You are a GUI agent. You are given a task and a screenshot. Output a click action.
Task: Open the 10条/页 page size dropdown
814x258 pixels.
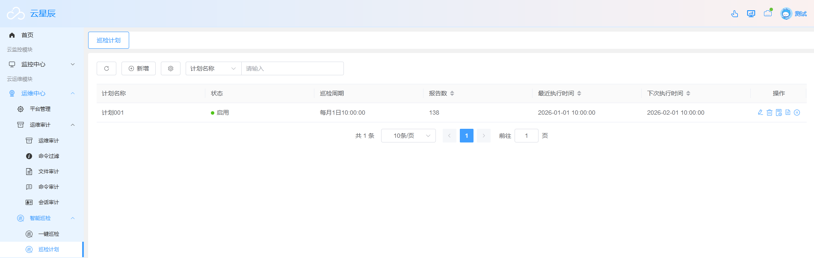[x=408, y=136]
